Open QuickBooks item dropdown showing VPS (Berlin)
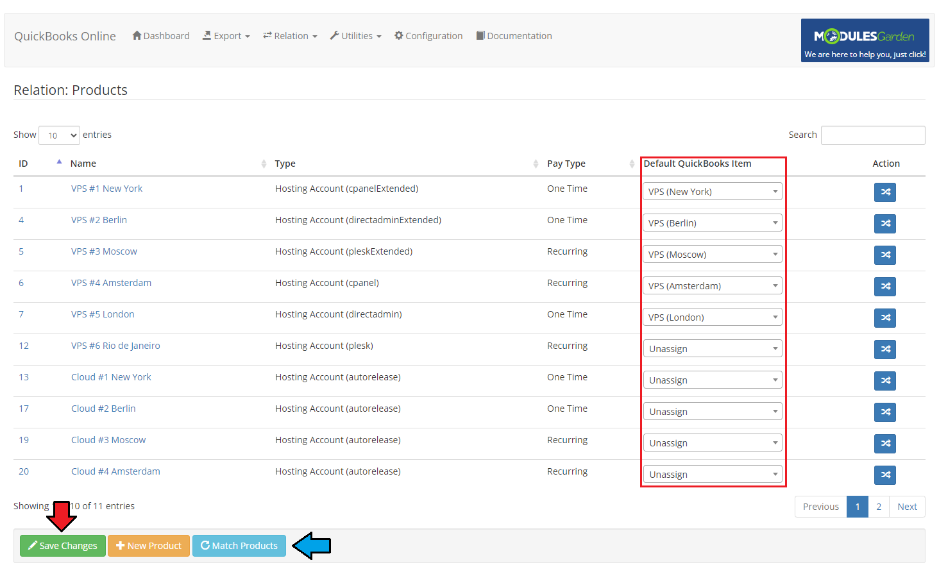Viewport: 939px width, 574px height. [712, 223]
